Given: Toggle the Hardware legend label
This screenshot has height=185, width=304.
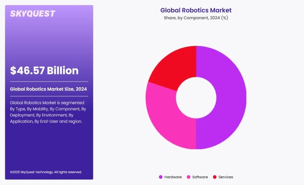Looking at the screenshot, I should (173, 177).
